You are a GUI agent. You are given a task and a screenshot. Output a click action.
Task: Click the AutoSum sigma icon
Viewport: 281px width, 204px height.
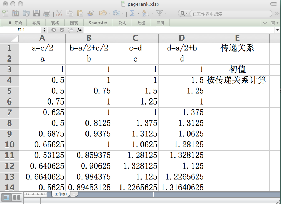132,13
